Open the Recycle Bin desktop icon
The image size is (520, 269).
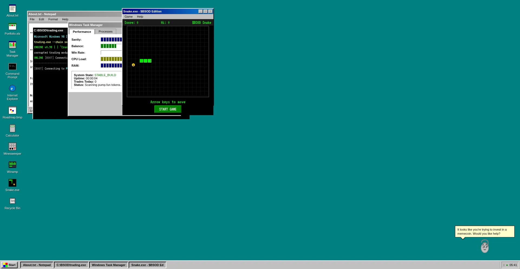[12, 203]
